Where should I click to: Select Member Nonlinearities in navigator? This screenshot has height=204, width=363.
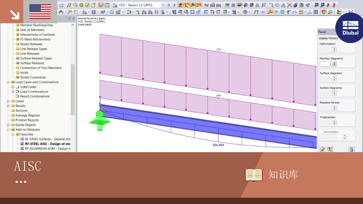(x=37, y=25)
